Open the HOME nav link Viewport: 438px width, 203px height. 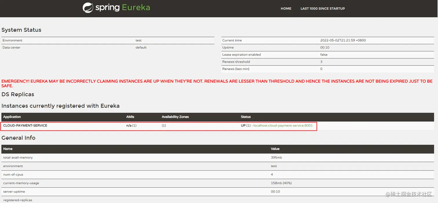pos(286,9)
